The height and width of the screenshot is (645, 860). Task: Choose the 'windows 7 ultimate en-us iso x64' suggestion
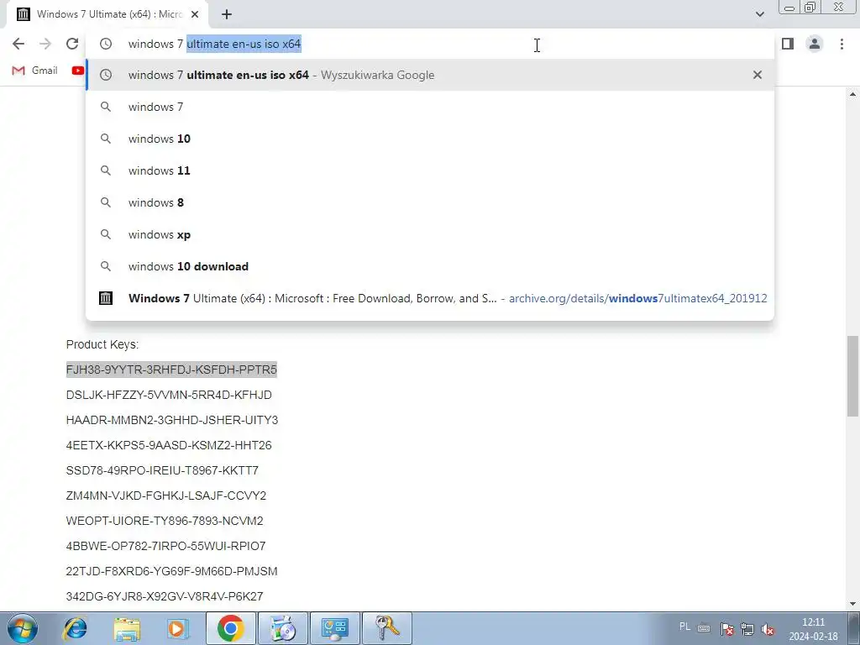[x=430, y=75]
